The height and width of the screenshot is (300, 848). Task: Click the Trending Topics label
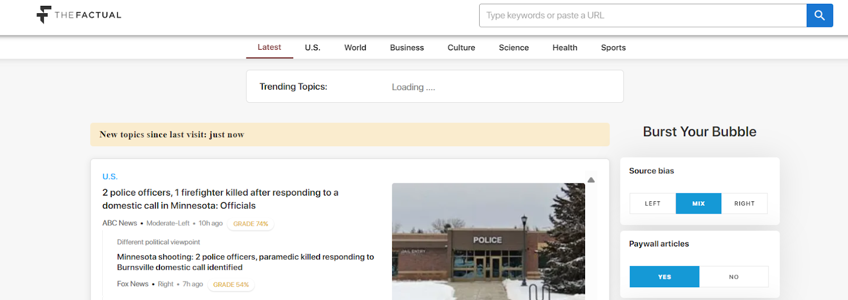pos(293,86)
